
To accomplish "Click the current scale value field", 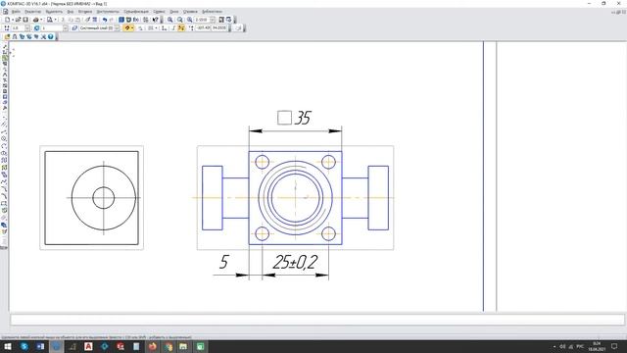I will (x=202, y=20).
